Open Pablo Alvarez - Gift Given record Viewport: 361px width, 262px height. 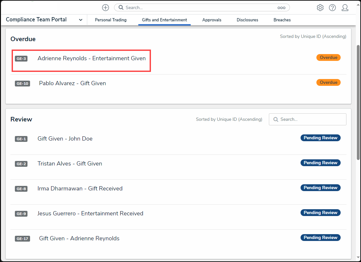pos(72,83)
